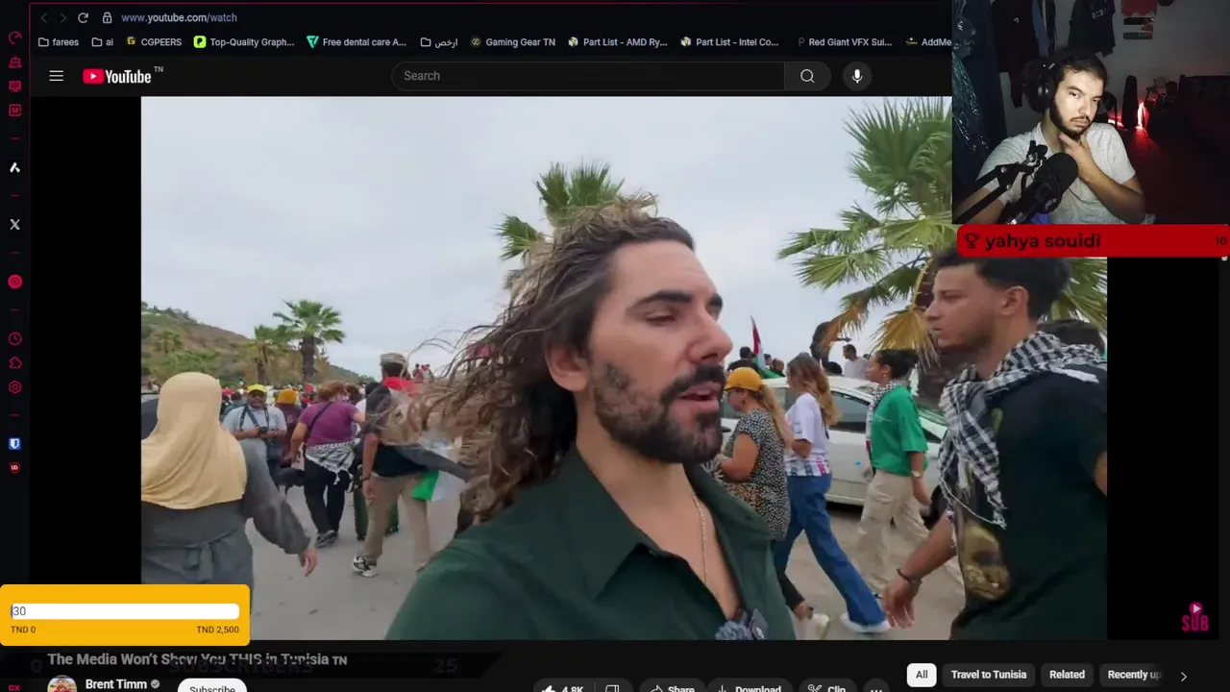
Task: Select the Travel to Tunisia chip
Action: click(x=989, y=675)
